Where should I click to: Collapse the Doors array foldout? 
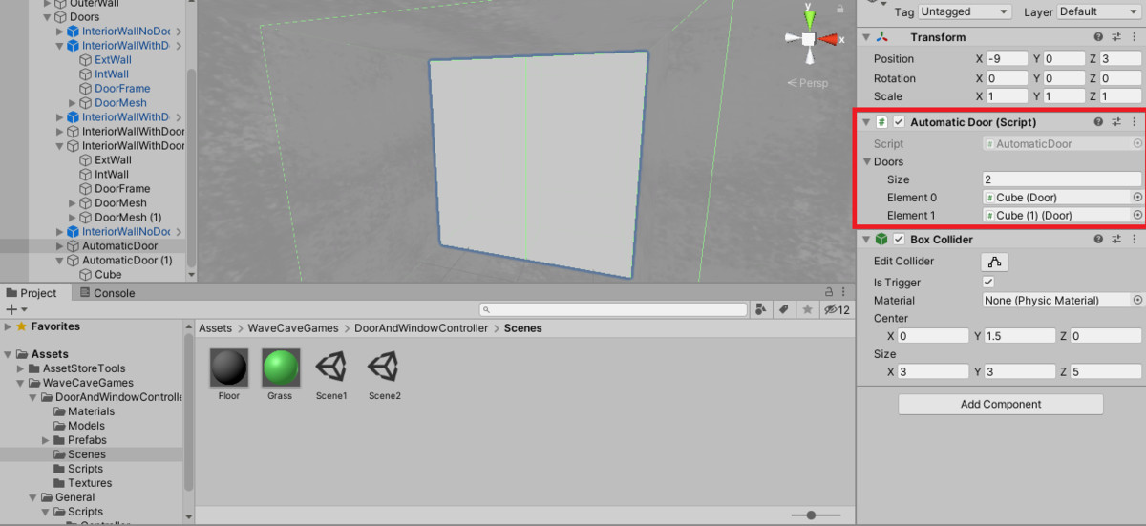click(867, 161)
